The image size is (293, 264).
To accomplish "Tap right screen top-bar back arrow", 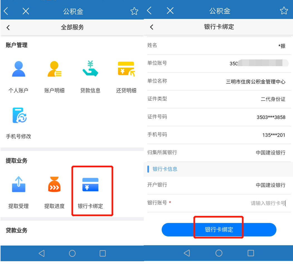I will pyautogui.click(x=149, y=11).
